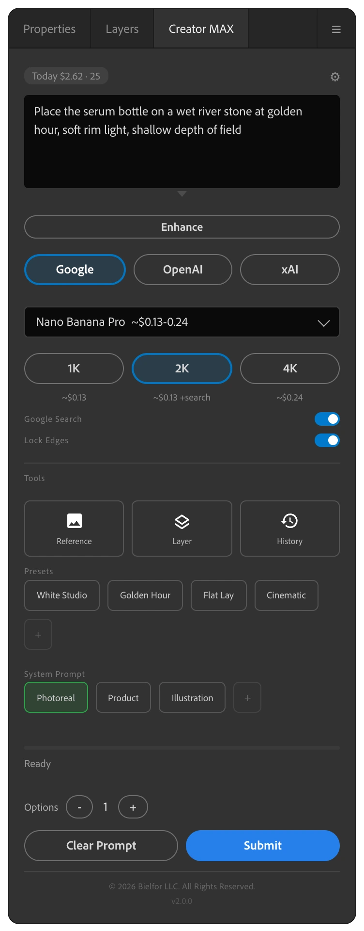
Task: Apply the Golden Hour preset
Action: tap(145, 595)
